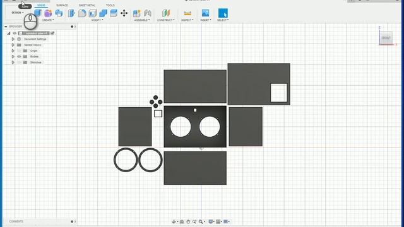Toggle Sketches folder visibility
Viewport: 404px width, 227px height.
pos(19,62)
